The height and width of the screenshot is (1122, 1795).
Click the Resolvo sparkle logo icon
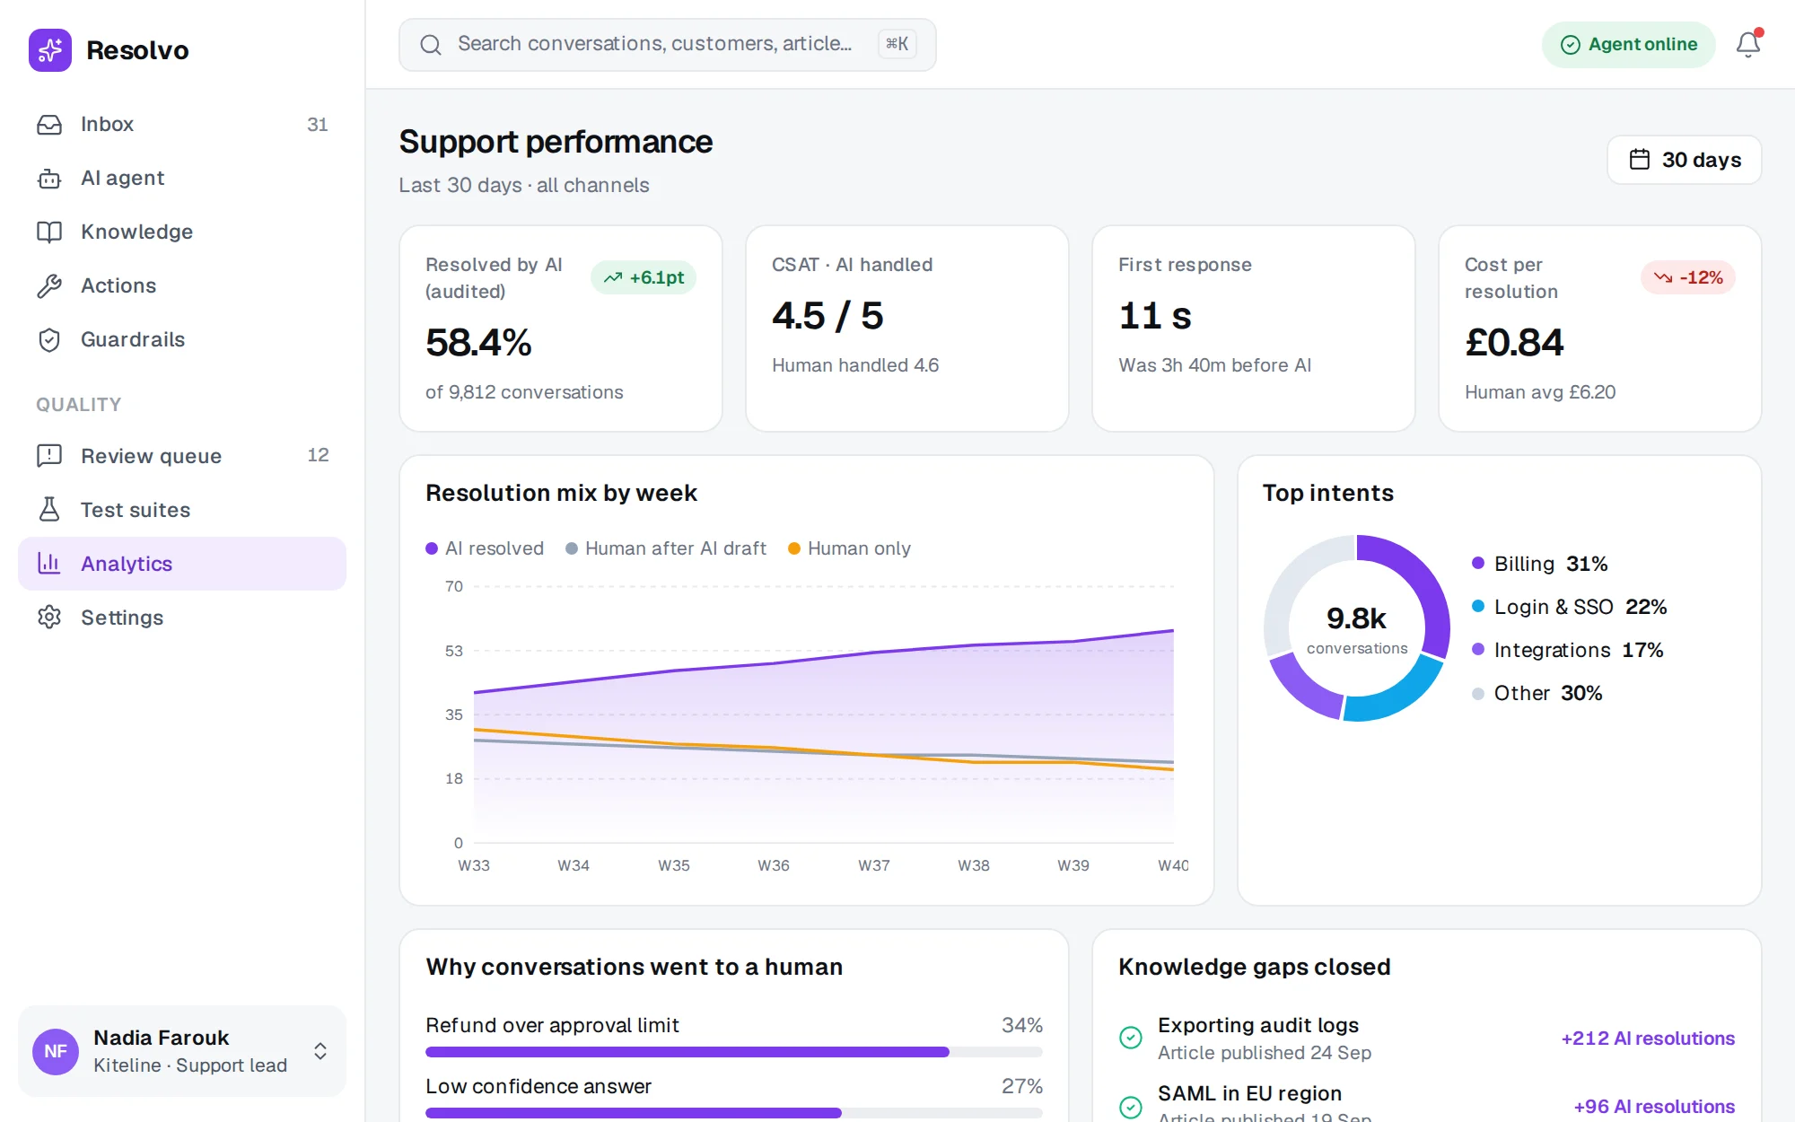(50, 50)
